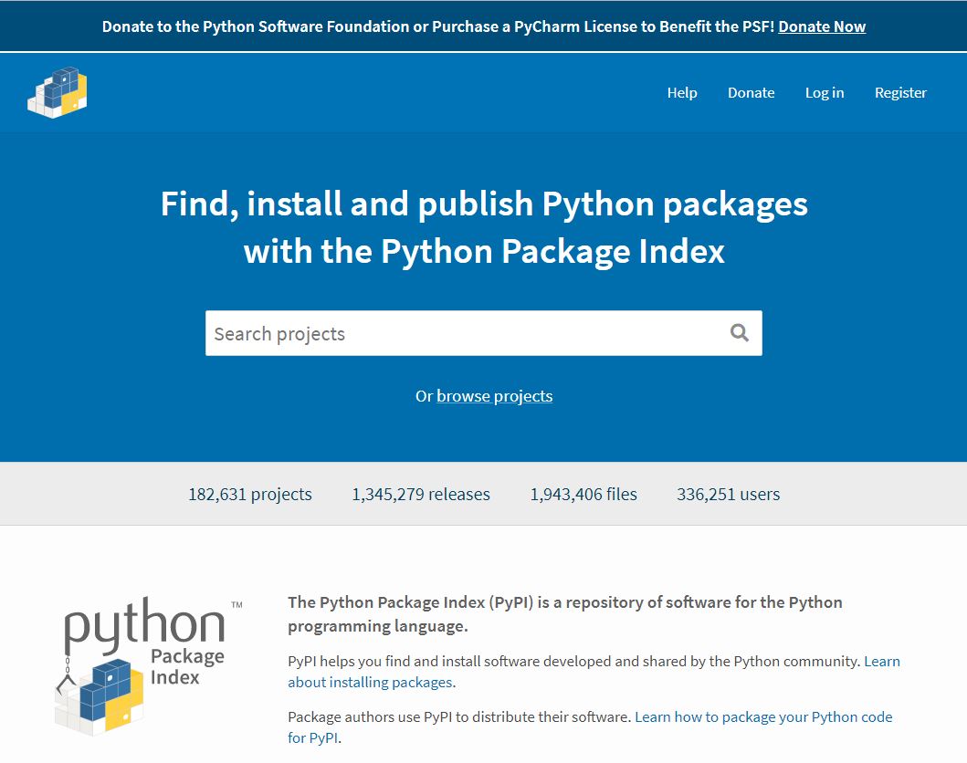Select the 1,345,279 releases statistic
Image resolution: width=967 pixels, height=763 pixels.
pyautogui.click(x=421, y=495)
